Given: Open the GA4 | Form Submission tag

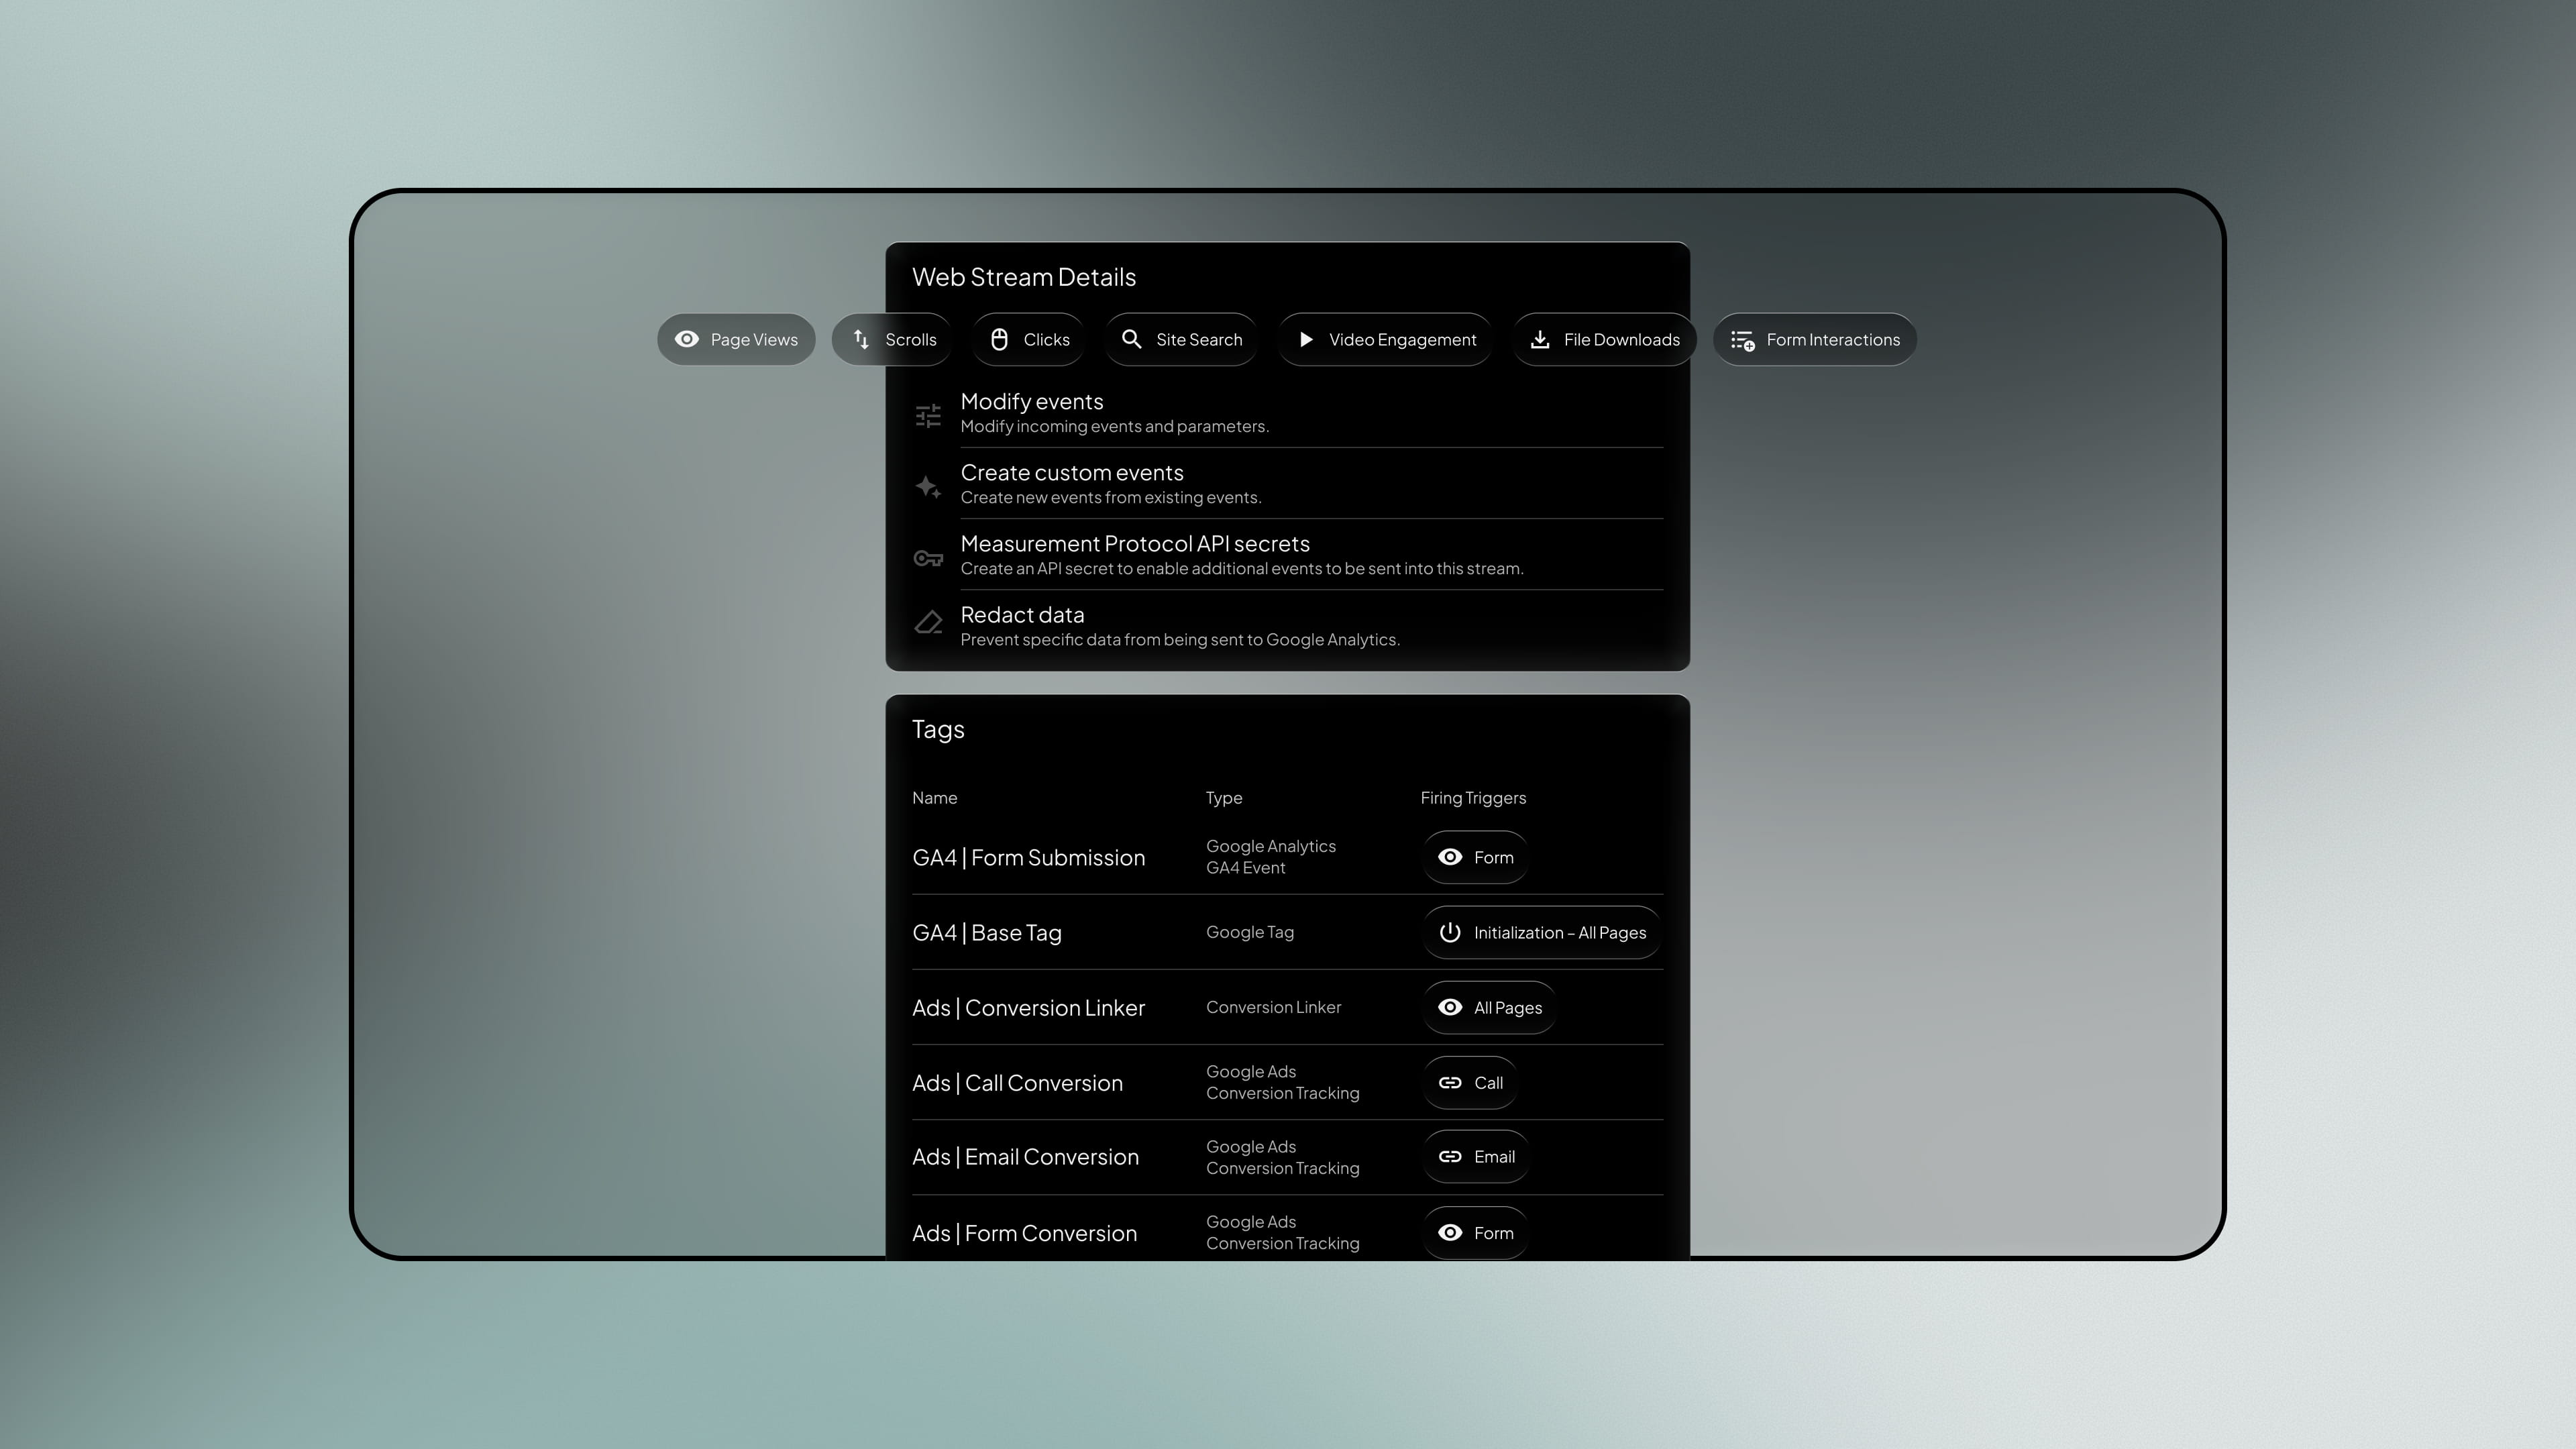Looking at the screenshot, I should tap(1028, 858).
